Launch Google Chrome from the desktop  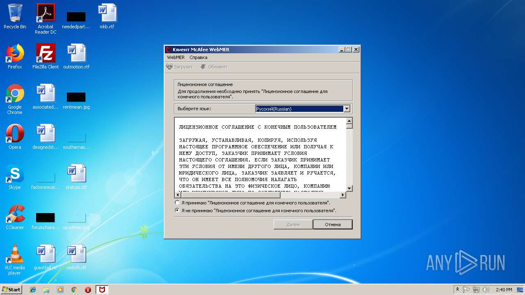point(15,99)
